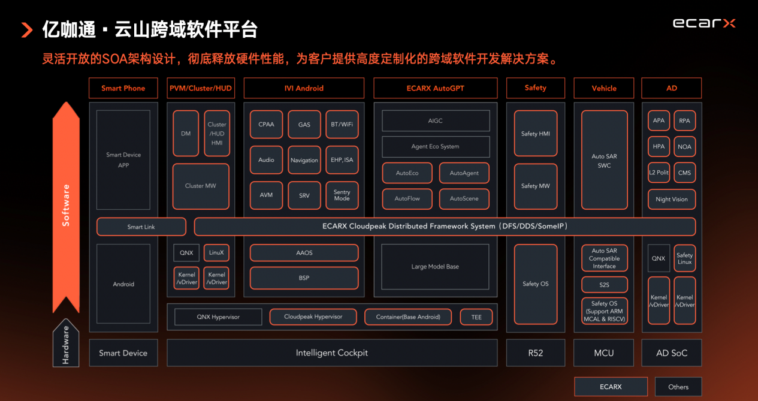Select the Android box under Smart Link
This screenshot has width=758, height=401.
click(x=123, y=284)
